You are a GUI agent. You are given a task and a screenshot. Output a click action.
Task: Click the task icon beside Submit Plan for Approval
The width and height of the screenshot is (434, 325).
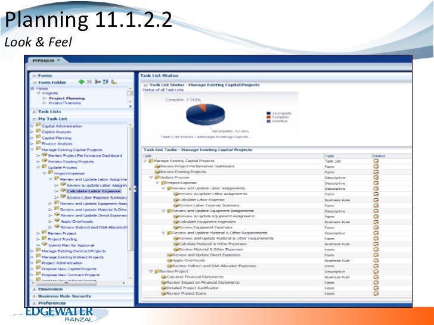pos(44,244)
